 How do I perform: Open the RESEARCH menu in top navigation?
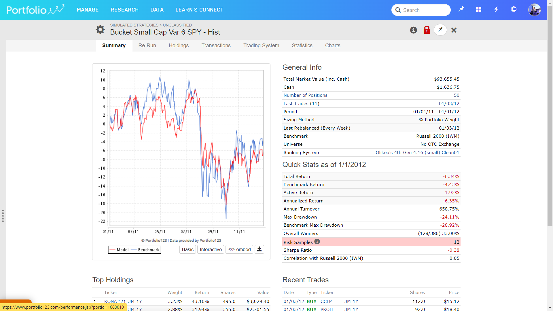tap(124, 10)
